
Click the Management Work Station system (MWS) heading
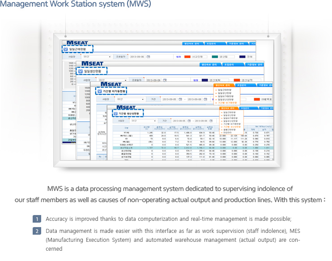(75, 4)
